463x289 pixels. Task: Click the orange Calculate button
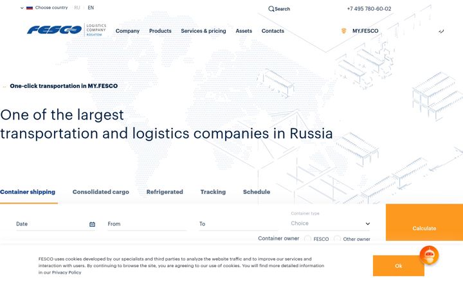tap(424, 222)
